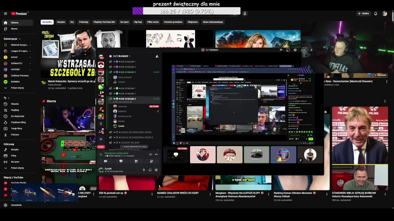Expand Pokaż więcej under Odkrywaj section

(18, 168)
